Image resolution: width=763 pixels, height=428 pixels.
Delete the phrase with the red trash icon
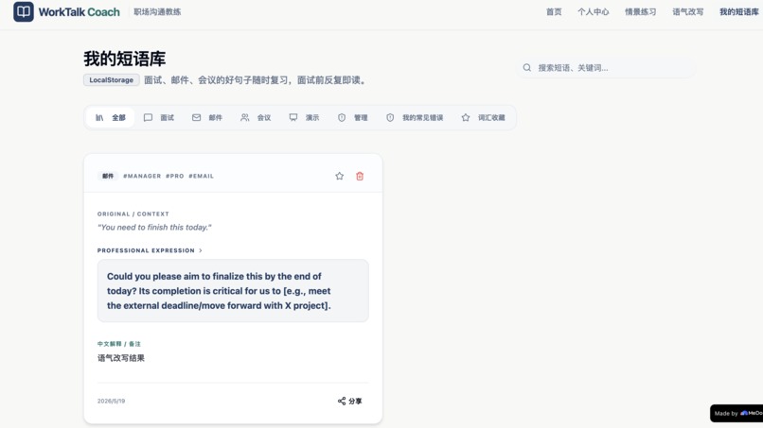click(360, 176)
